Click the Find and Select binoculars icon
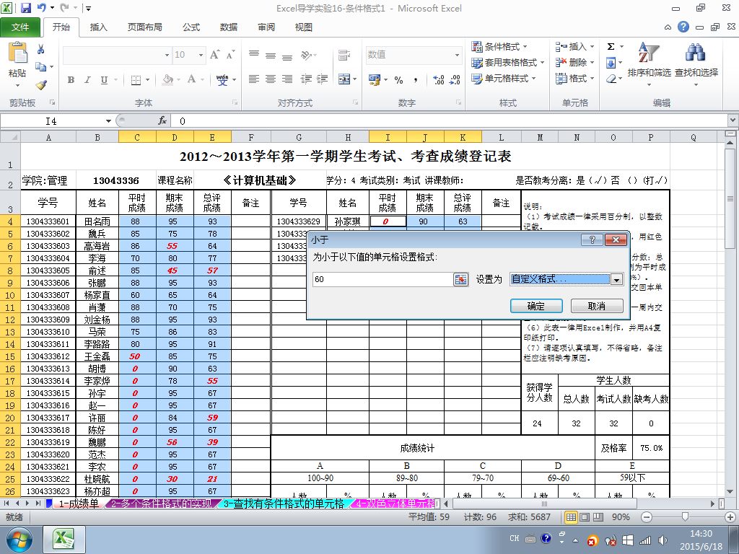Image resolution: width=739 pixels, height=554 pixels. 696,53
